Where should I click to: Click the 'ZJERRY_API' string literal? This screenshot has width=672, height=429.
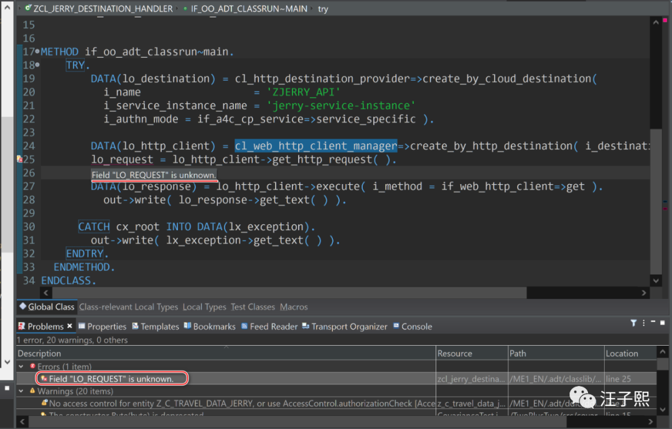(304, 92)
